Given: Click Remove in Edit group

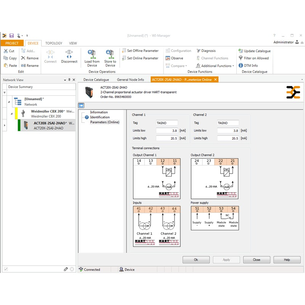Looking at the screenshot, I should 30,58.
